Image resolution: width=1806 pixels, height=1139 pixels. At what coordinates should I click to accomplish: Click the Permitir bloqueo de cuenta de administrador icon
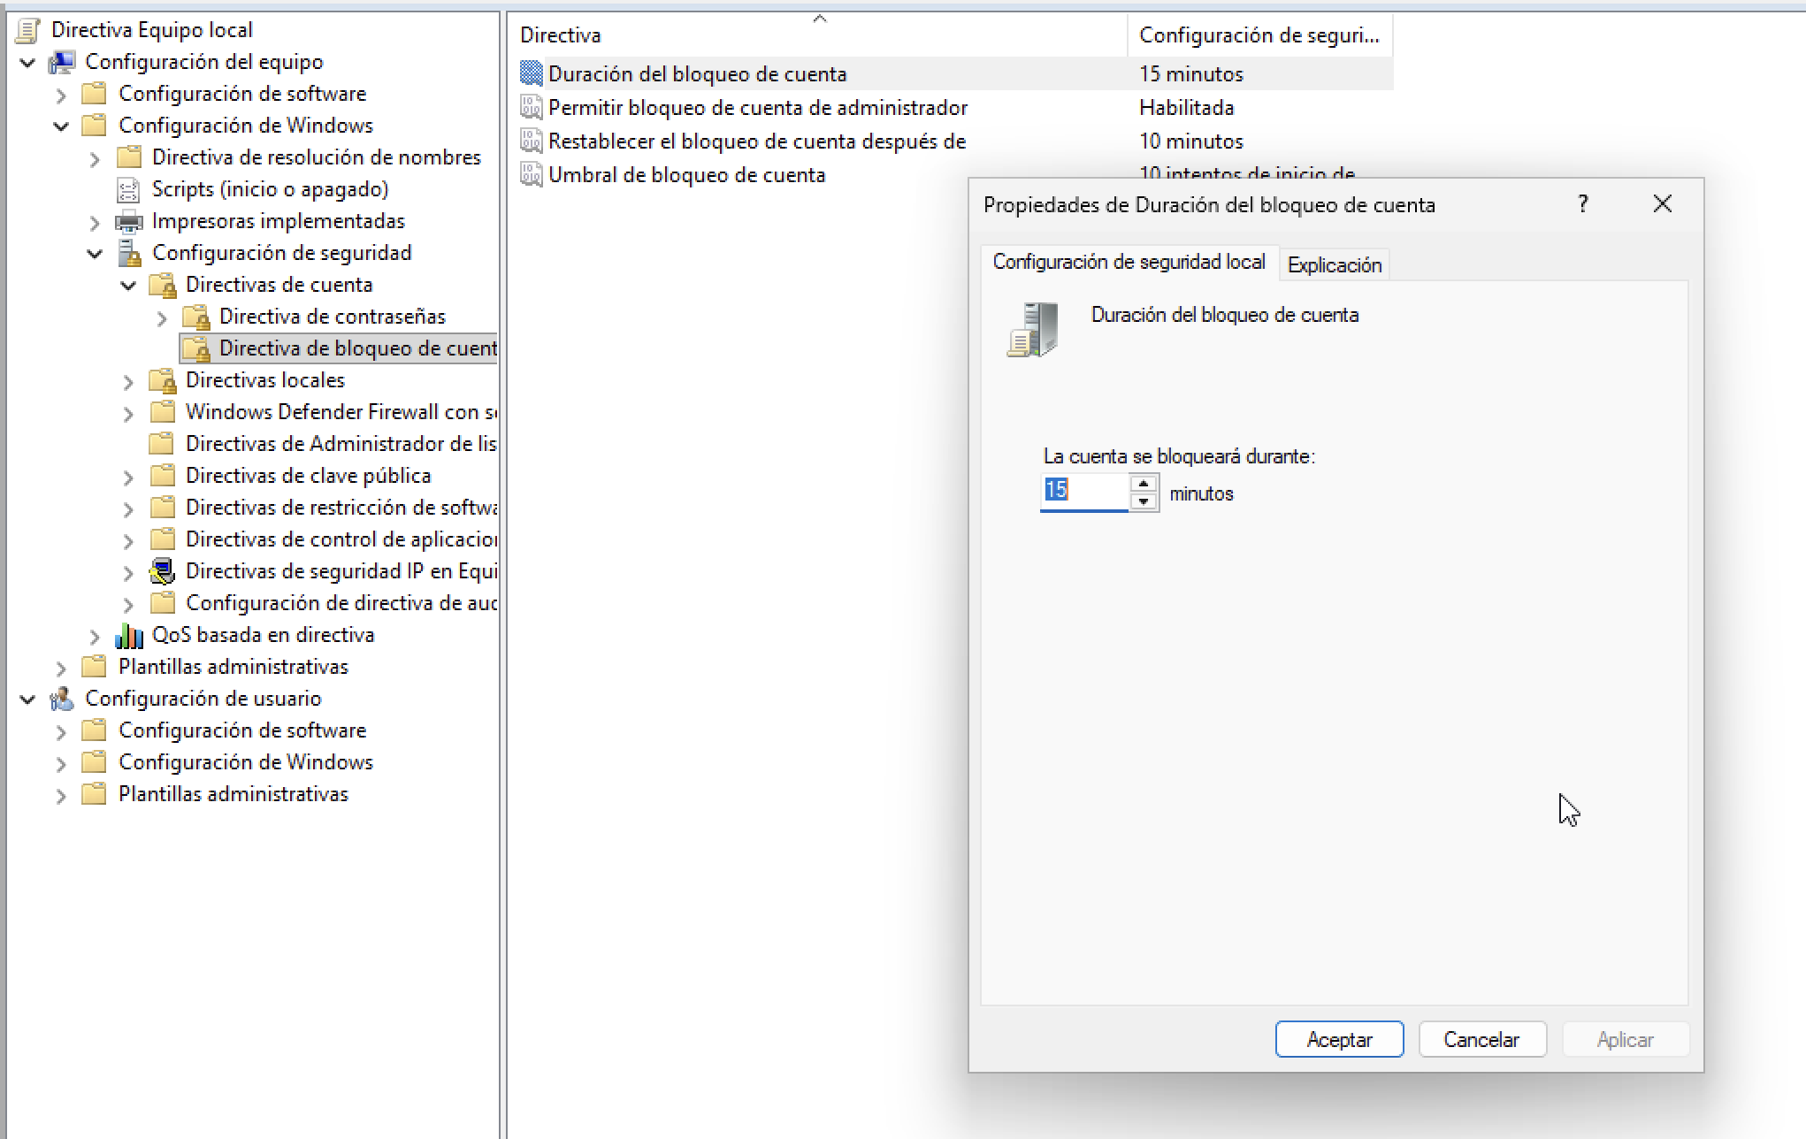click(x=532, y=107)
